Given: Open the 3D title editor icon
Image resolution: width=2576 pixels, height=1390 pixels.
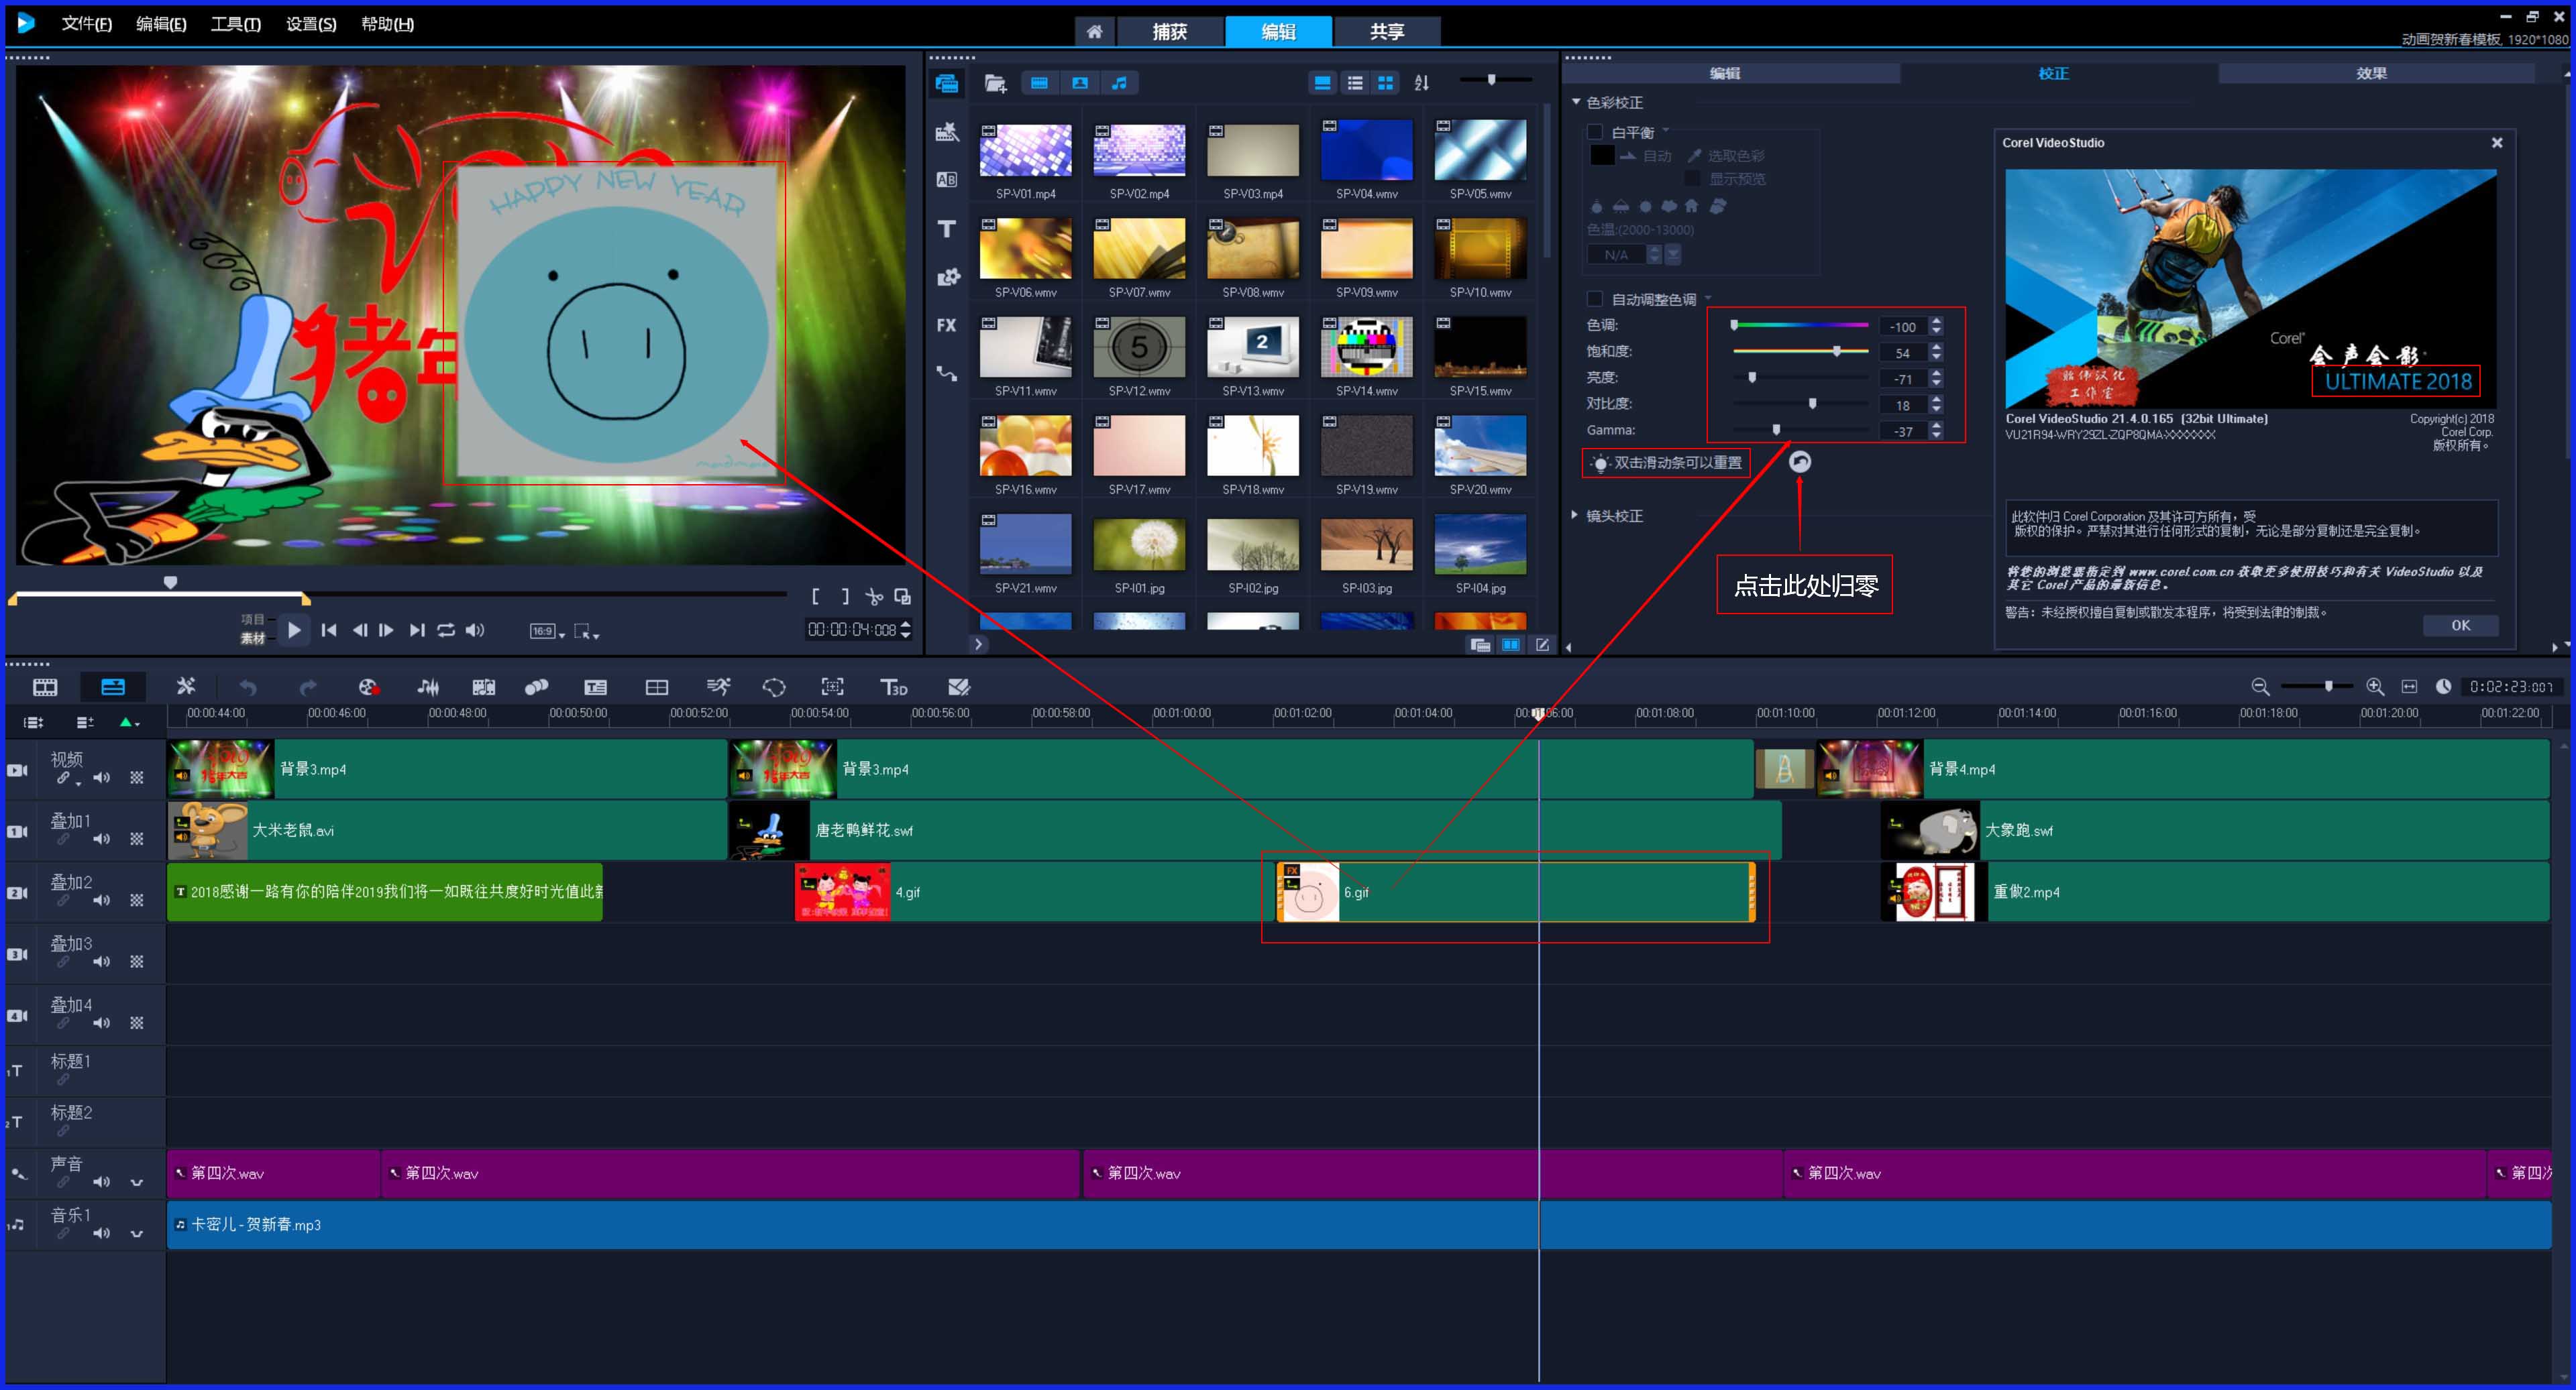Looking at the screenshot, I should [893, 687].
